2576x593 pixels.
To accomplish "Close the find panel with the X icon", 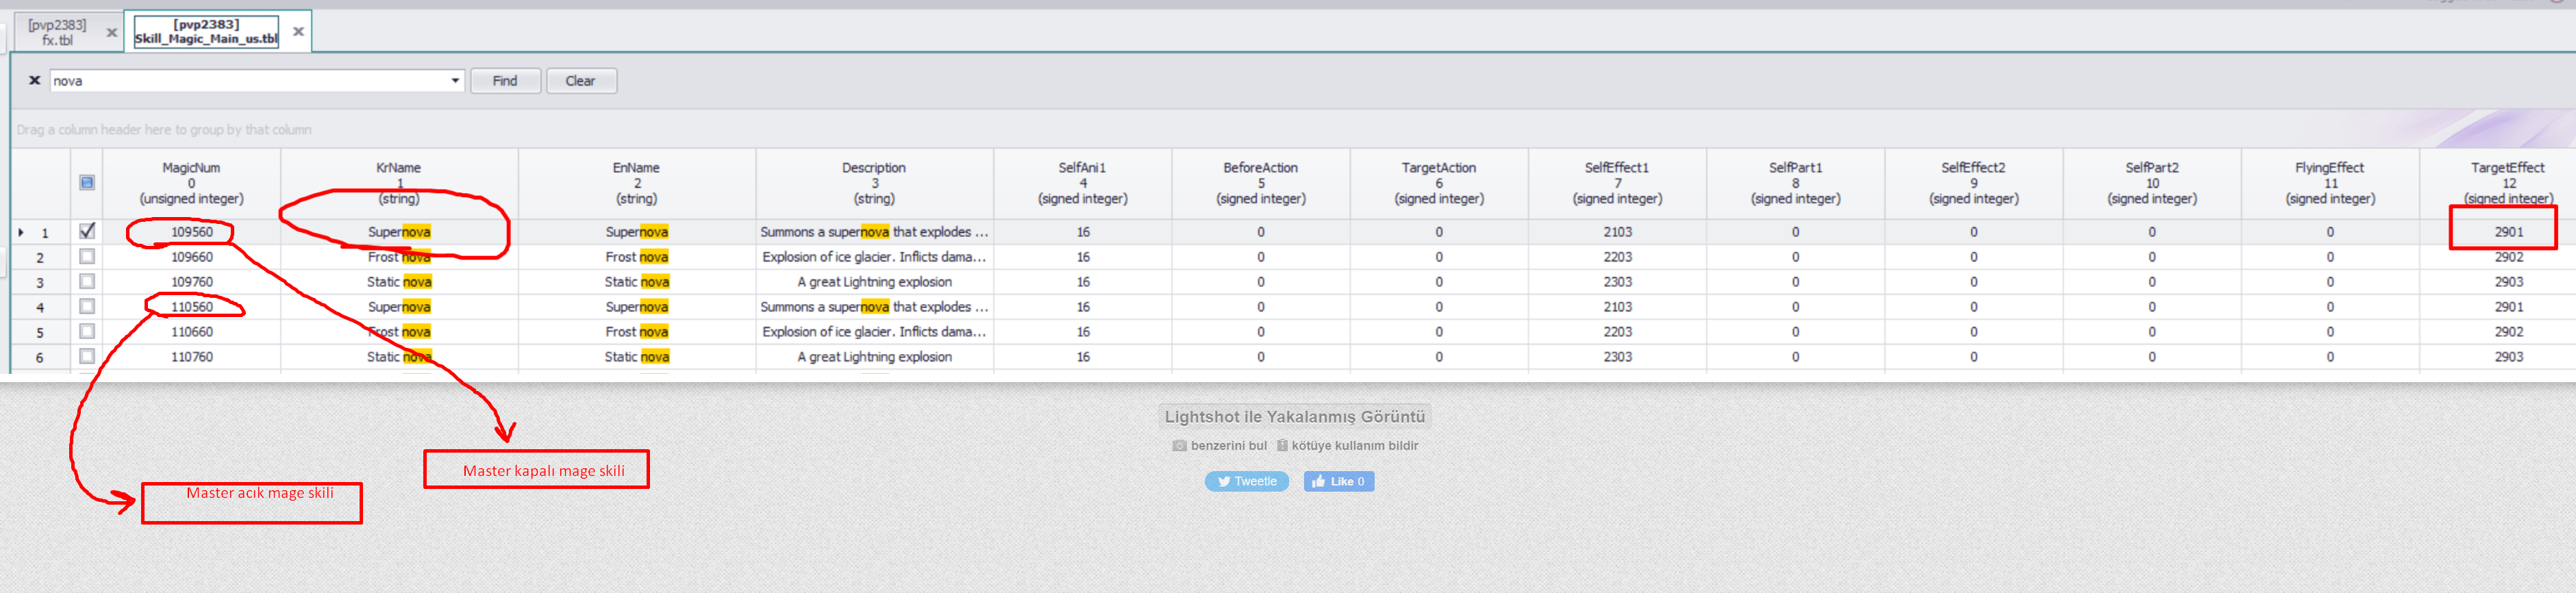I will (34, 81).
